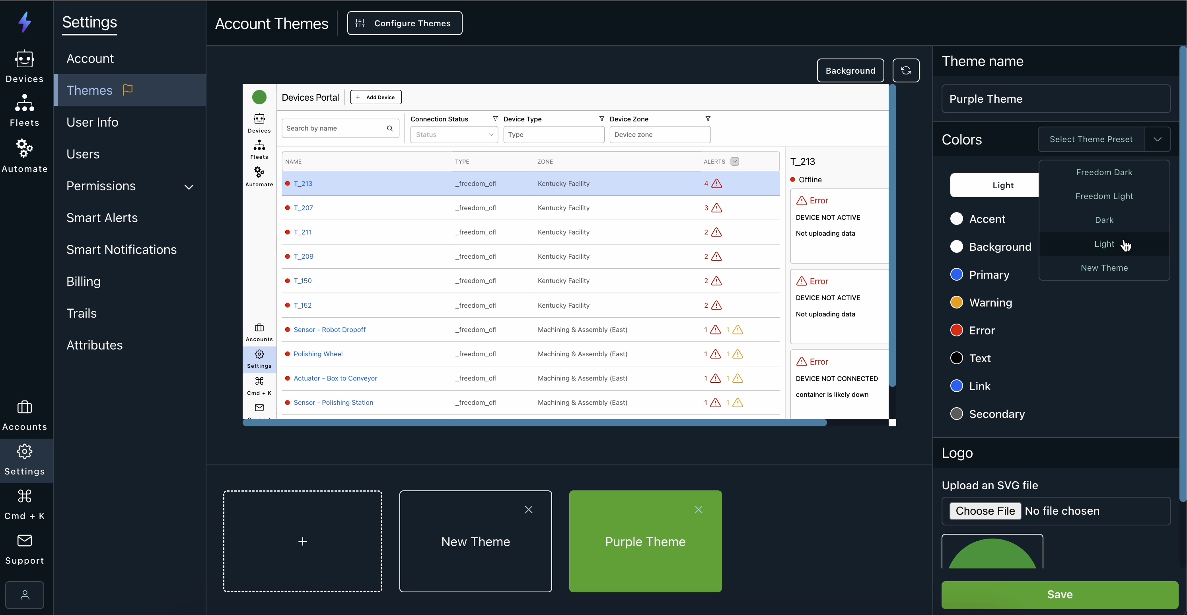Open user profile icon at bottom left
Screen dimensions: 1187x615
coord(25,595)
